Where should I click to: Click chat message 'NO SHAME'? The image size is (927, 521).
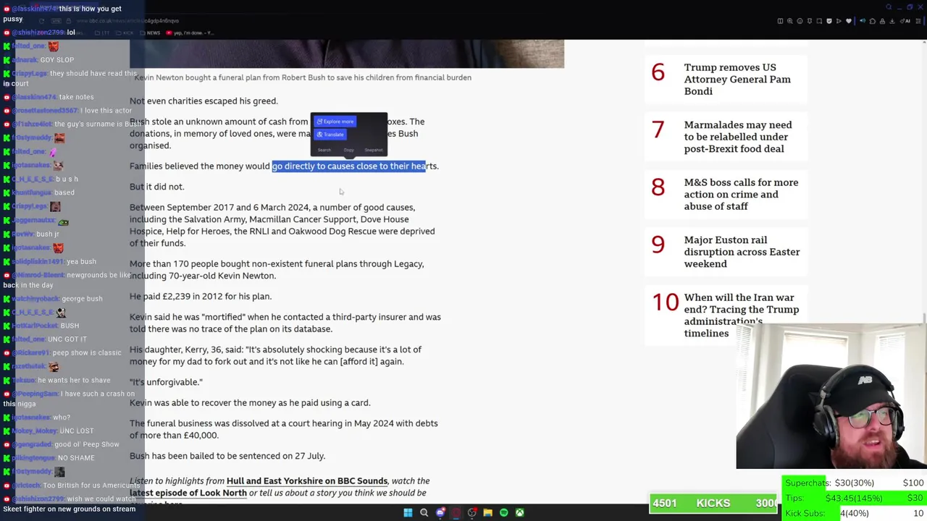click(76, 458)
